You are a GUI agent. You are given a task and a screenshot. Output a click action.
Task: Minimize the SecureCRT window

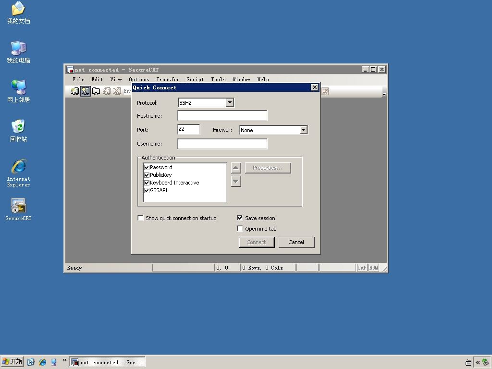pos(365,70)
